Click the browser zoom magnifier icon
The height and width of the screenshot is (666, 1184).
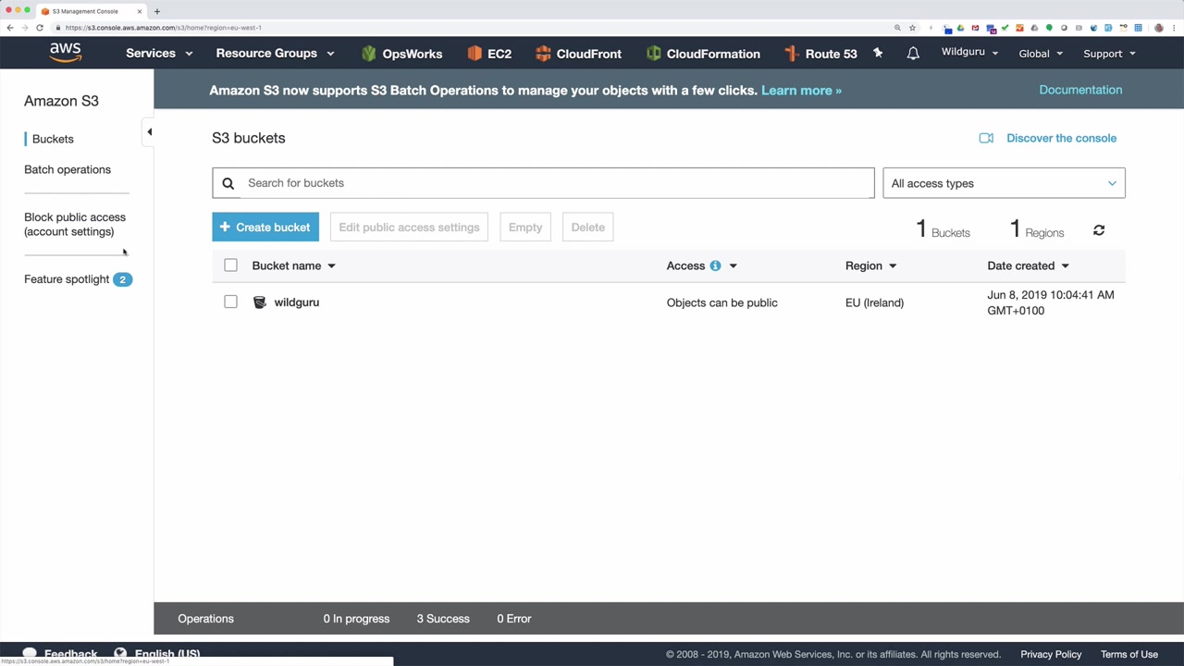pos(897,28)
